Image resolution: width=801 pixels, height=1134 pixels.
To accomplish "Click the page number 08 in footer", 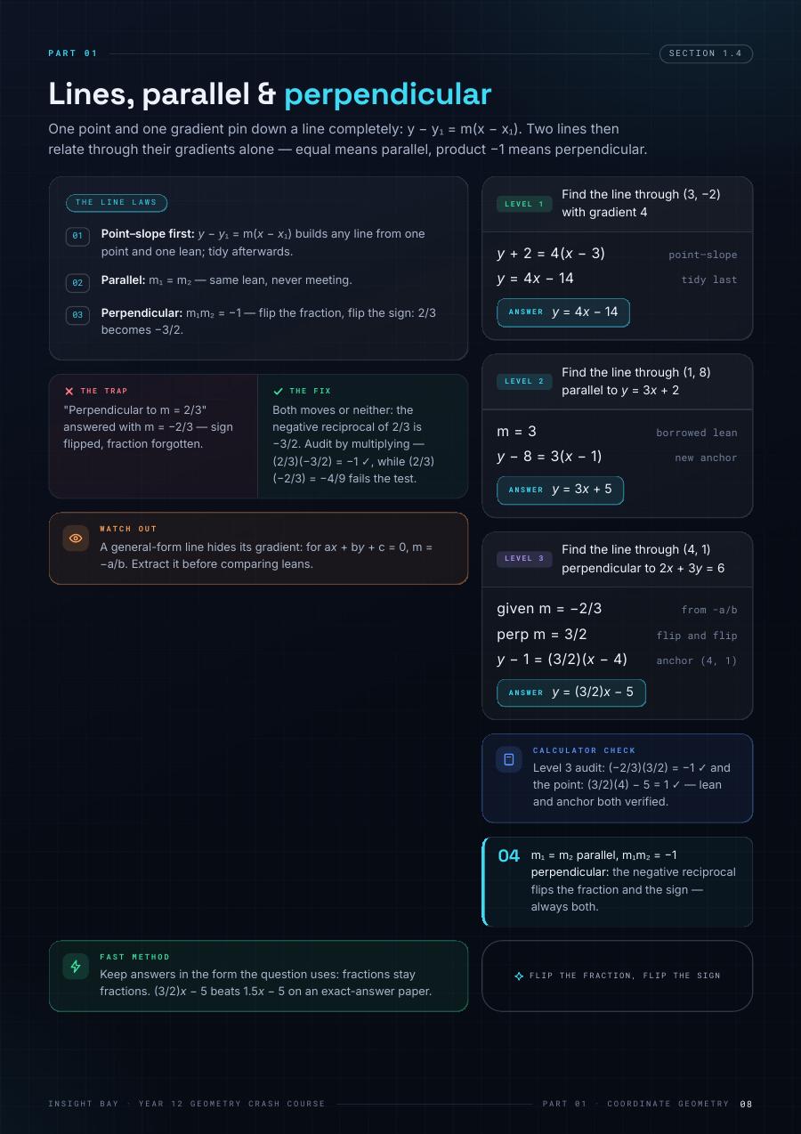I will 746,1105.
